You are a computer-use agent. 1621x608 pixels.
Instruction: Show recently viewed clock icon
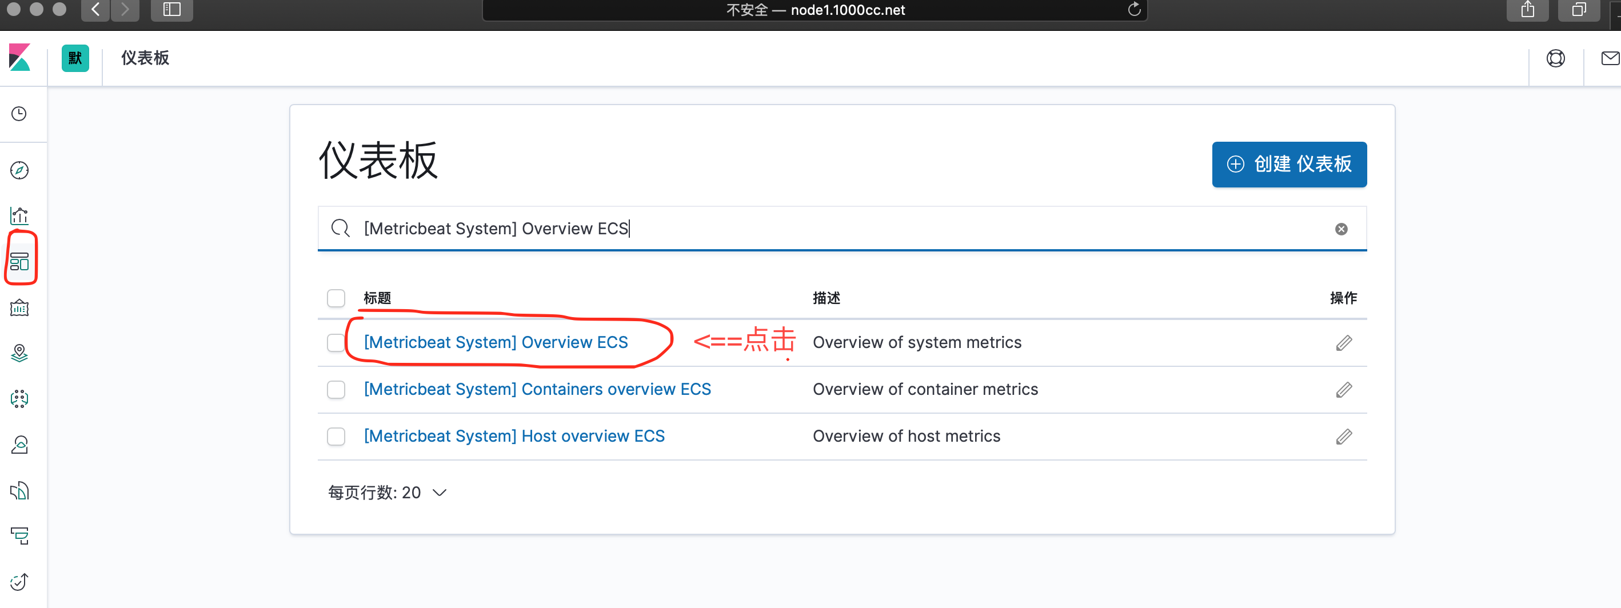pos(19,114)
